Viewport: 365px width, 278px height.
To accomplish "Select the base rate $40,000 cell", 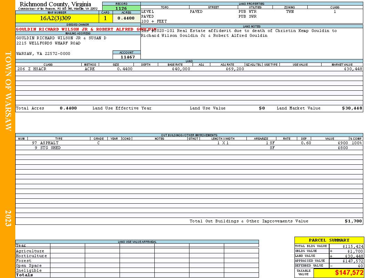I will 181,69.
